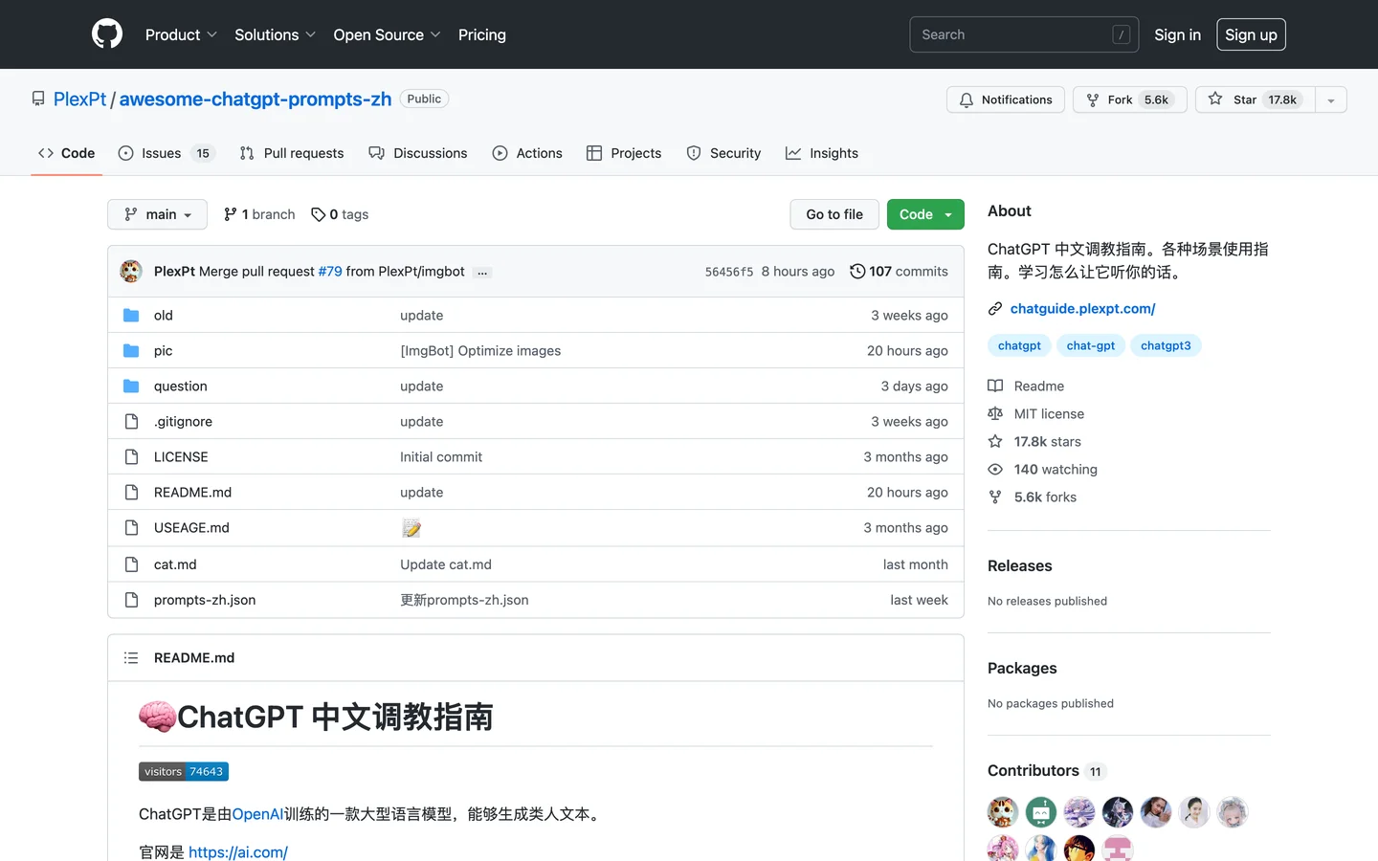View 140 watching link

pos(1043,470)
